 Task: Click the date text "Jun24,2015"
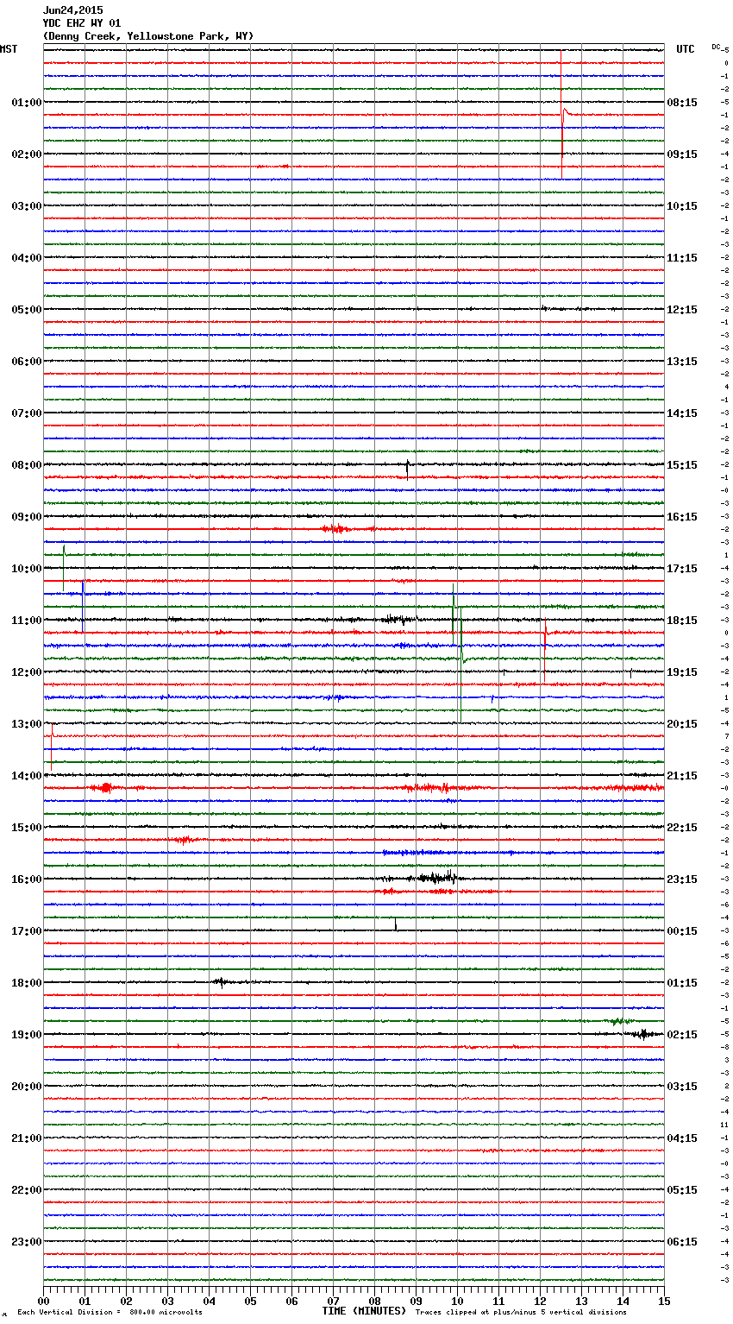(72, 10)
